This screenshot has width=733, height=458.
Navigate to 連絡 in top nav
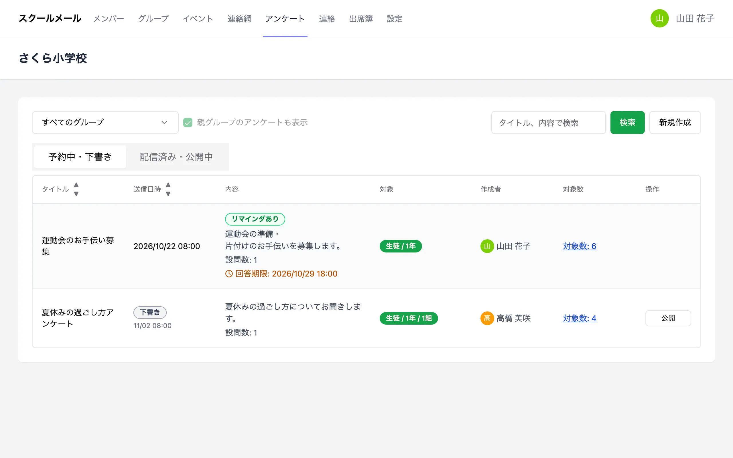(x=327, y=19)
